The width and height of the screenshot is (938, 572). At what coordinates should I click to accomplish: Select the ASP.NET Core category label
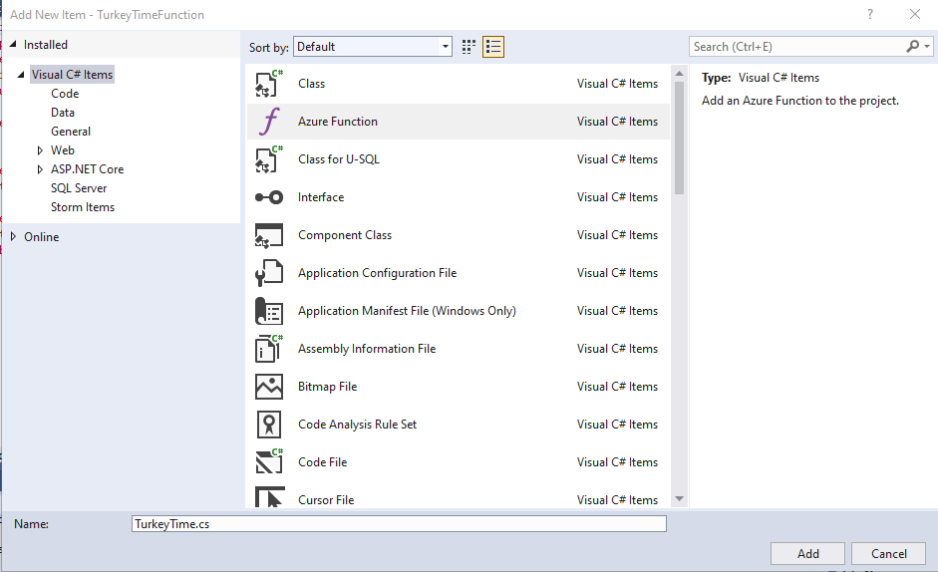[88, 169]
